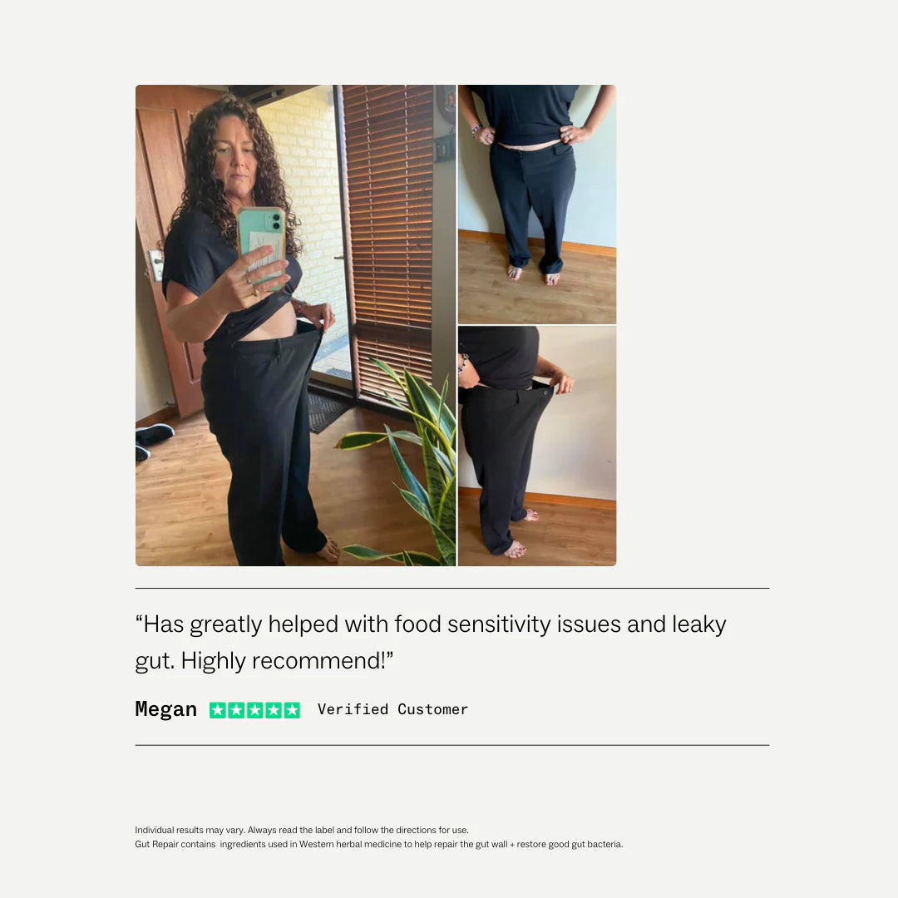Click the mint green phone in the selfie
This screenshot has width=898, height=898.
[262, 247]
